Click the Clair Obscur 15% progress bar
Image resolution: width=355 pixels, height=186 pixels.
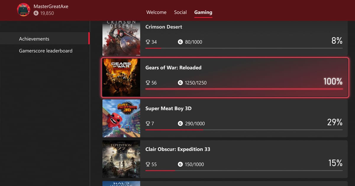coord(244,171)
